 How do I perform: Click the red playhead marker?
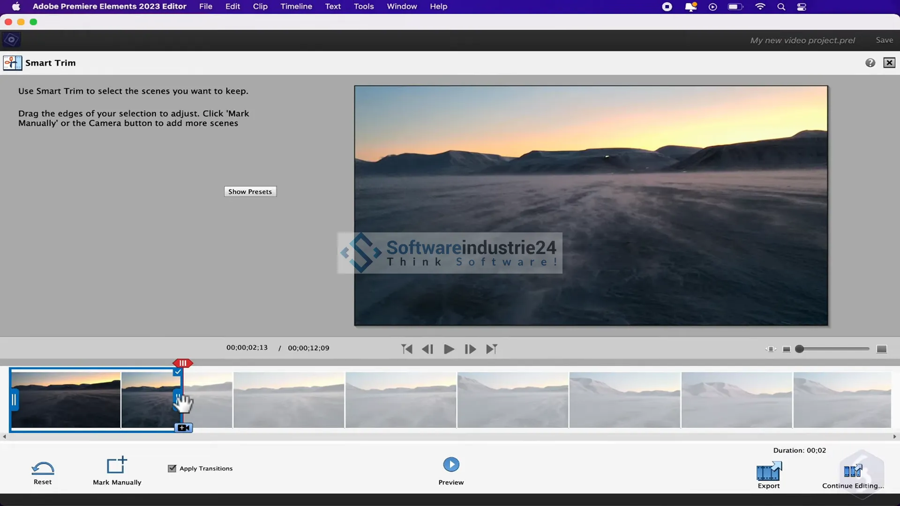(x=183, y=363)
